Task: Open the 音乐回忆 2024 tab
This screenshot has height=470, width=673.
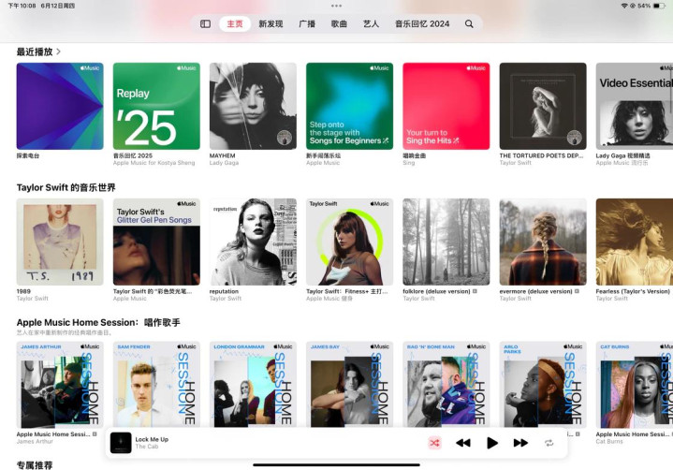Action: click(x=422, y=24)
